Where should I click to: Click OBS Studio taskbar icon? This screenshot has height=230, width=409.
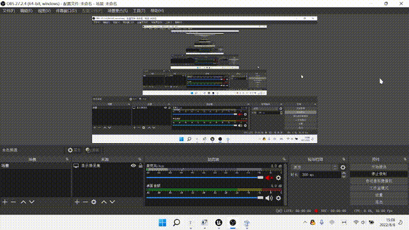point(233,223)
